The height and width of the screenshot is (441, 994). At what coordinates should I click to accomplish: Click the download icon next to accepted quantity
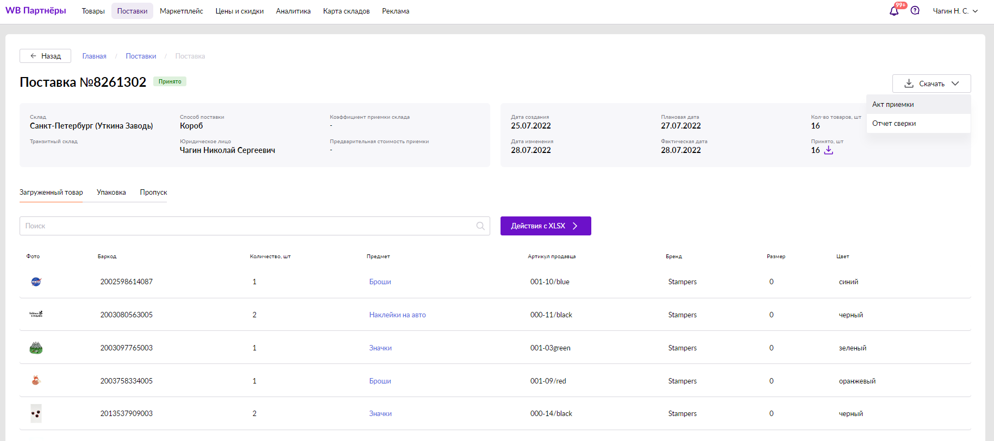828,150
